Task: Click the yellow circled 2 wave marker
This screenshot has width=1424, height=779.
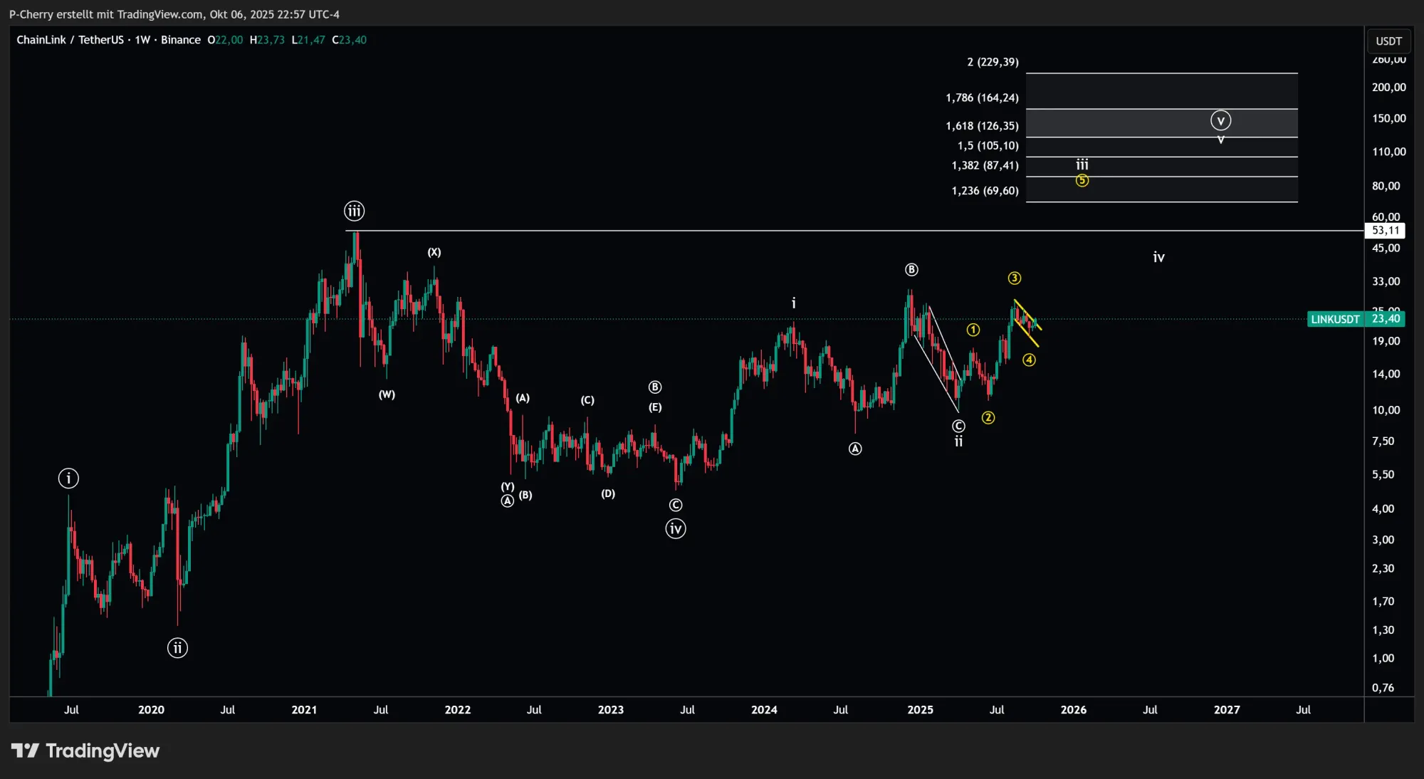Action: tap(988, 418)
